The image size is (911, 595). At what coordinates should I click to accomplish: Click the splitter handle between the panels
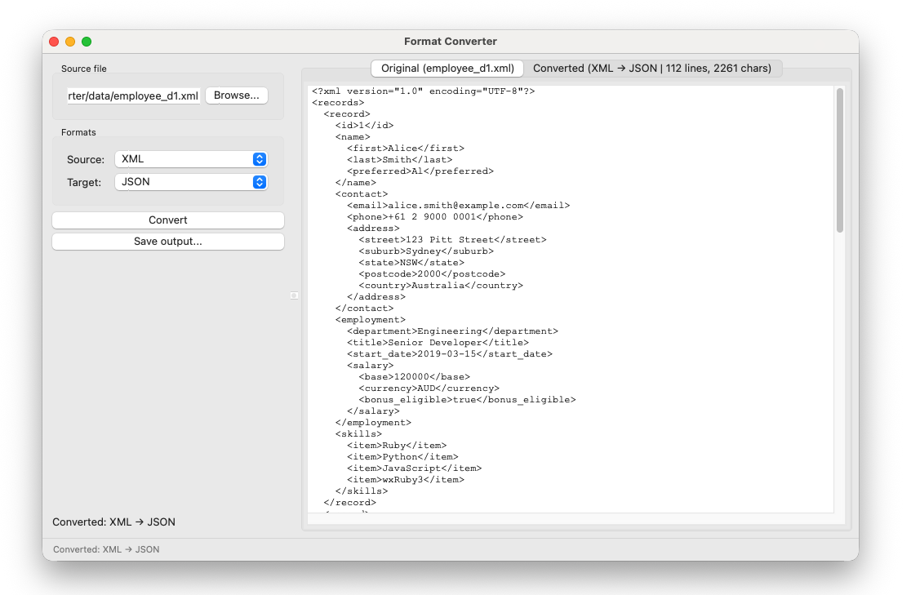tap(294, 295)
